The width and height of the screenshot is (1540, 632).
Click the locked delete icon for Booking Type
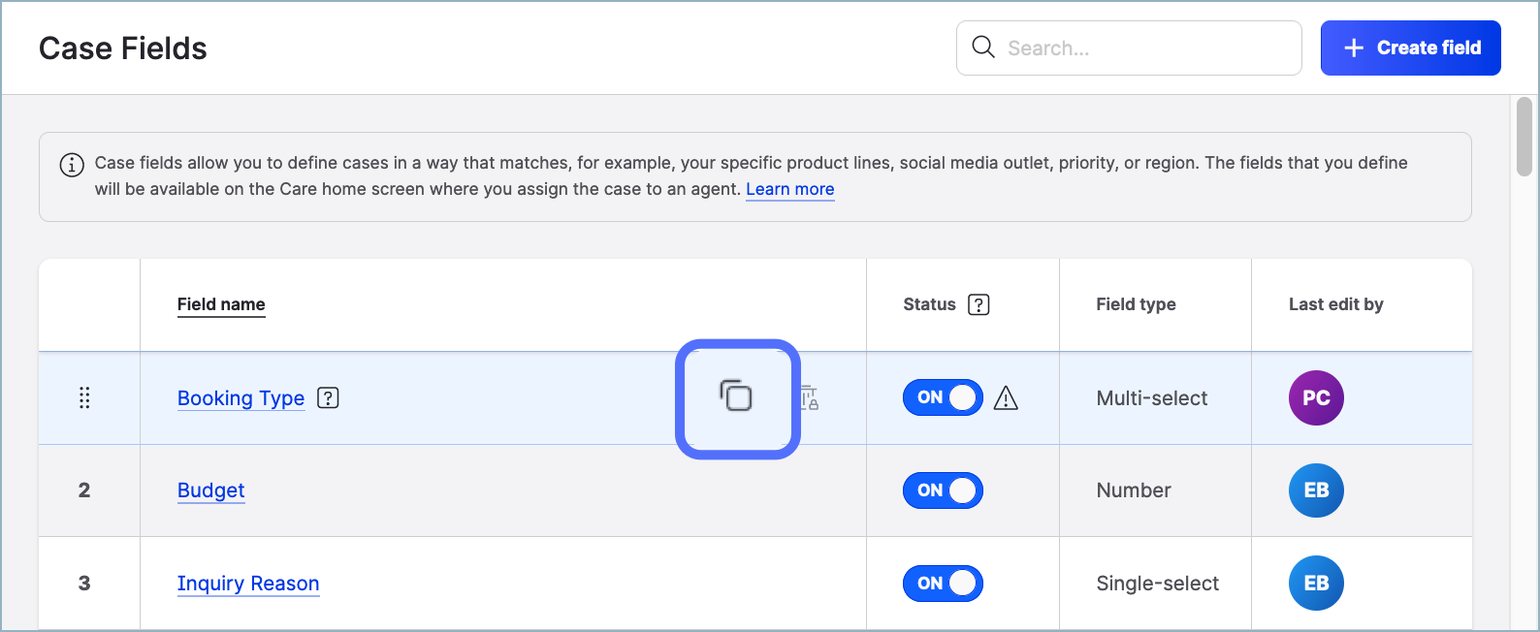coord(809,397)
